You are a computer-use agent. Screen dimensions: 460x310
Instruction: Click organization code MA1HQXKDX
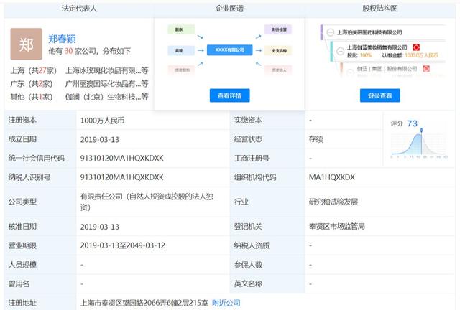332,177
